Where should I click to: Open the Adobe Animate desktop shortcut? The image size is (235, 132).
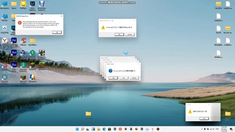[14, 52]
